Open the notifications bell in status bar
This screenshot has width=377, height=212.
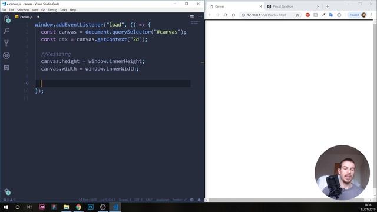(x=199, y=200)
